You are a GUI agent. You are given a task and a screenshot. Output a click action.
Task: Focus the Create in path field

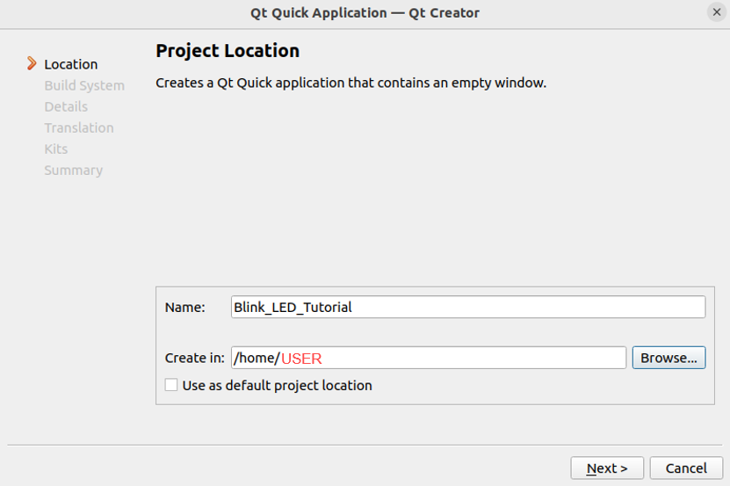[429, 358]
